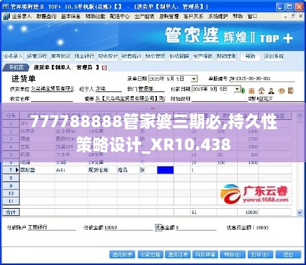
Task: Close the 进货单 tab with its red X icon
Action: (x=105, y=68)
